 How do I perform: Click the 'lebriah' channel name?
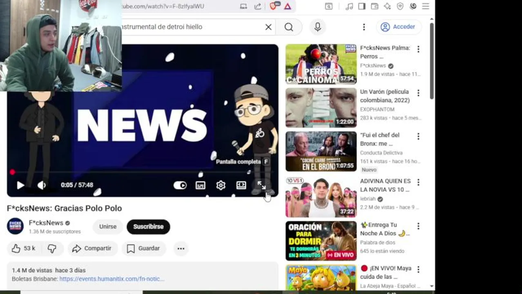pos(368,199)
